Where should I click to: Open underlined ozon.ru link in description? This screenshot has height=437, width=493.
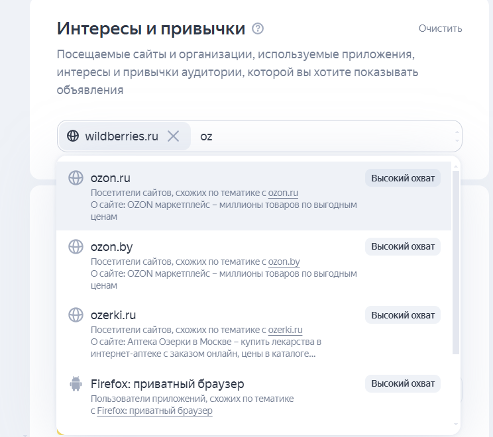[283, 193]
